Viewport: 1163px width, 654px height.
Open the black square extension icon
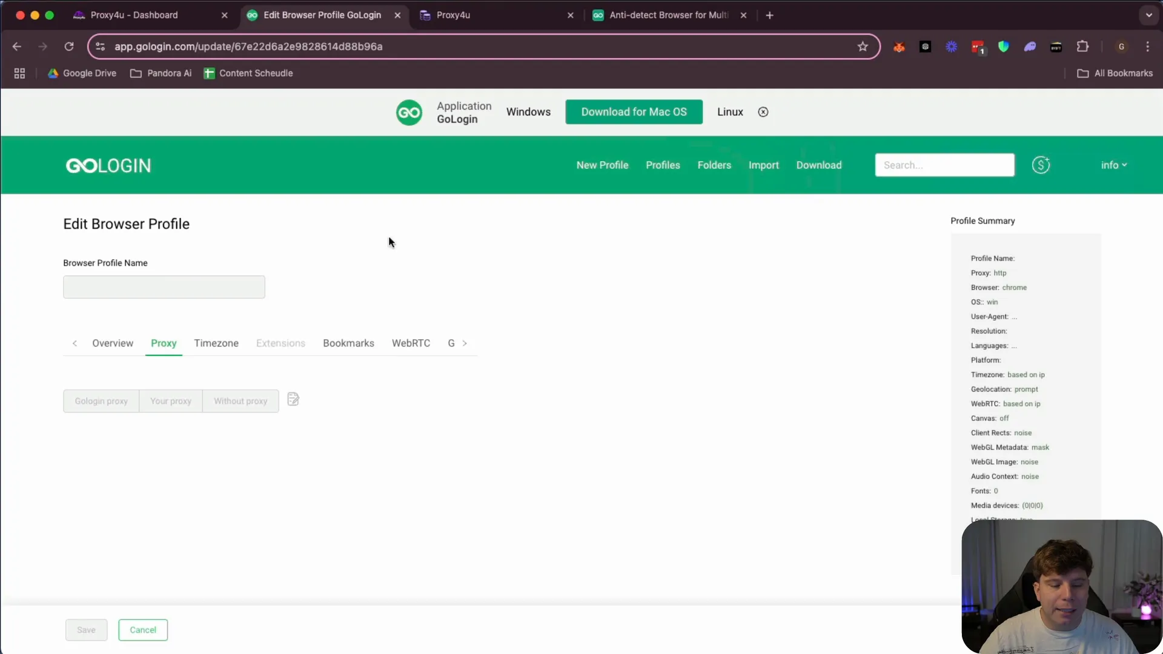point(925,47)
